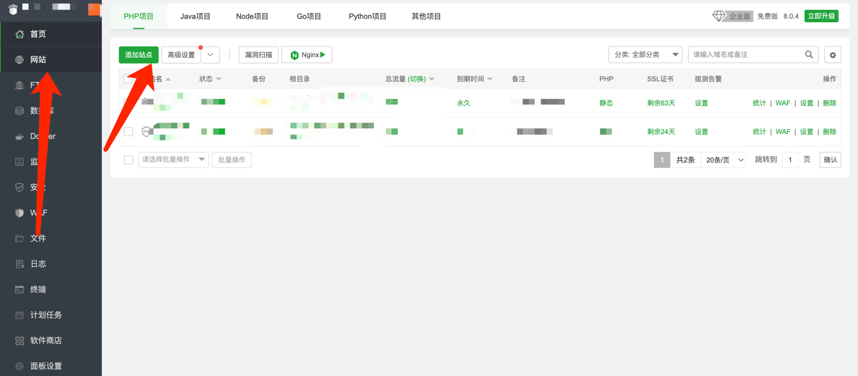Change the 20 per page dropdown

pos(723,160)
